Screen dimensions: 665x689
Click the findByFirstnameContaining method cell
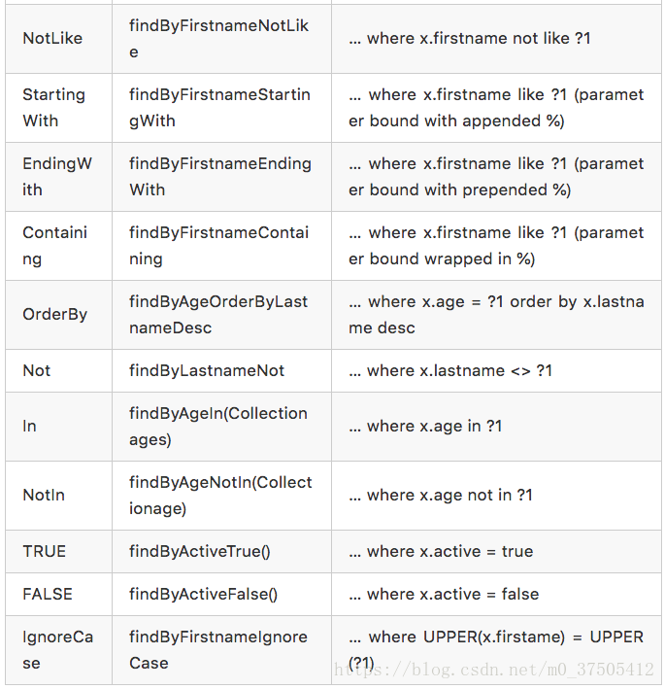pos(221,246)
